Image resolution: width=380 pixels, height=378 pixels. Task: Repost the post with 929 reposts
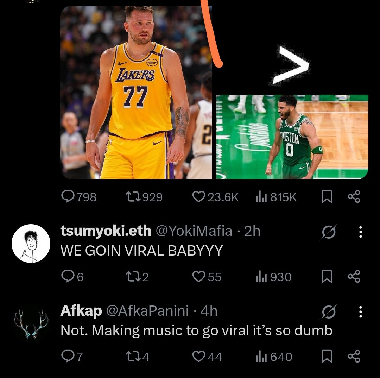[144, 197]
